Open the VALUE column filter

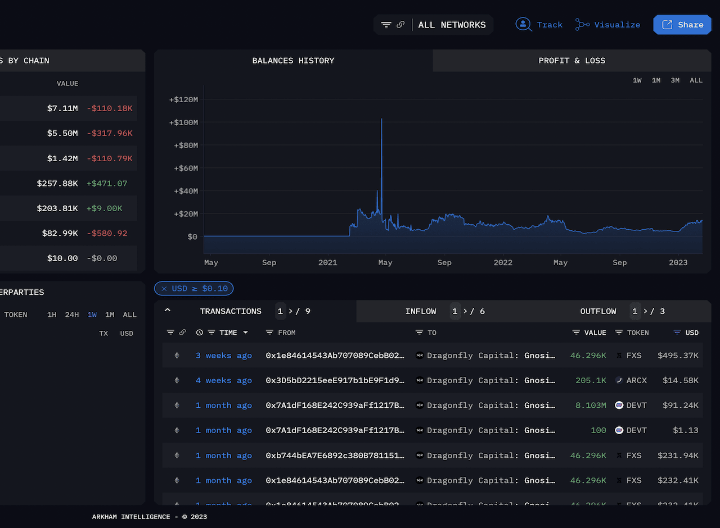[576, 333]
